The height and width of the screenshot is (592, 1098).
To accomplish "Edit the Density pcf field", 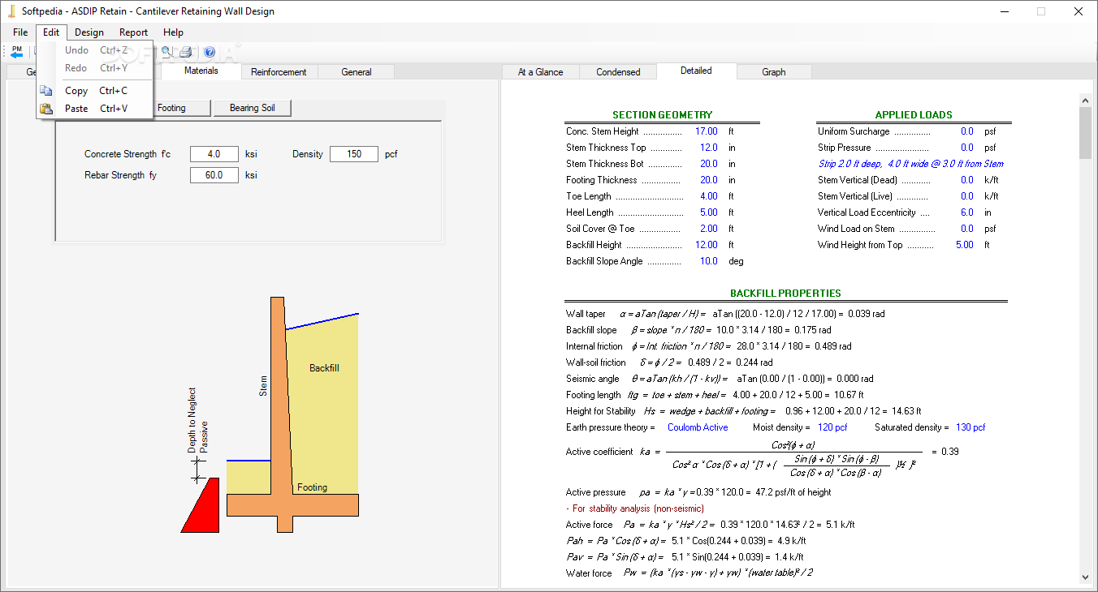I will click(x=354, y=154).
